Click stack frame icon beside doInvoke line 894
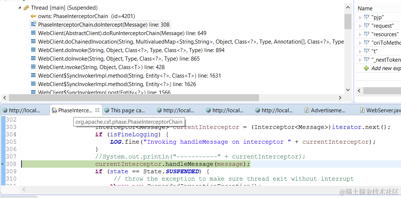 pos(33,50)
